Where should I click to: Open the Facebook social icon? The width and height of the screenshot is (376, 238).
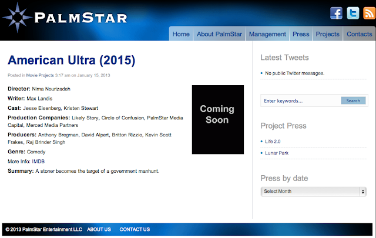(336, 13)
